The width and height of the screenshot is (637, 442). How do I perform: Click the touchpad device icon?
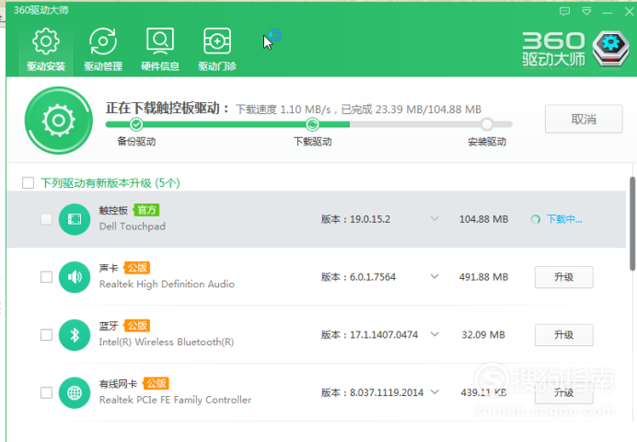[75, 219]
